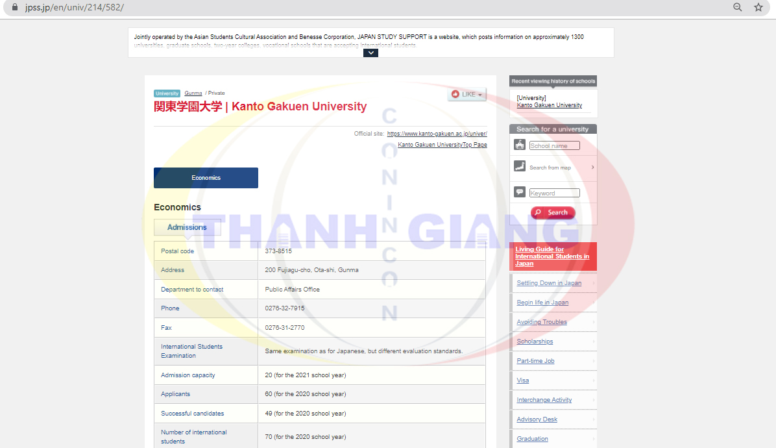Expand Search from map option
The height and width of the screenshot is (448, 776).
click(x=592, y=168)
